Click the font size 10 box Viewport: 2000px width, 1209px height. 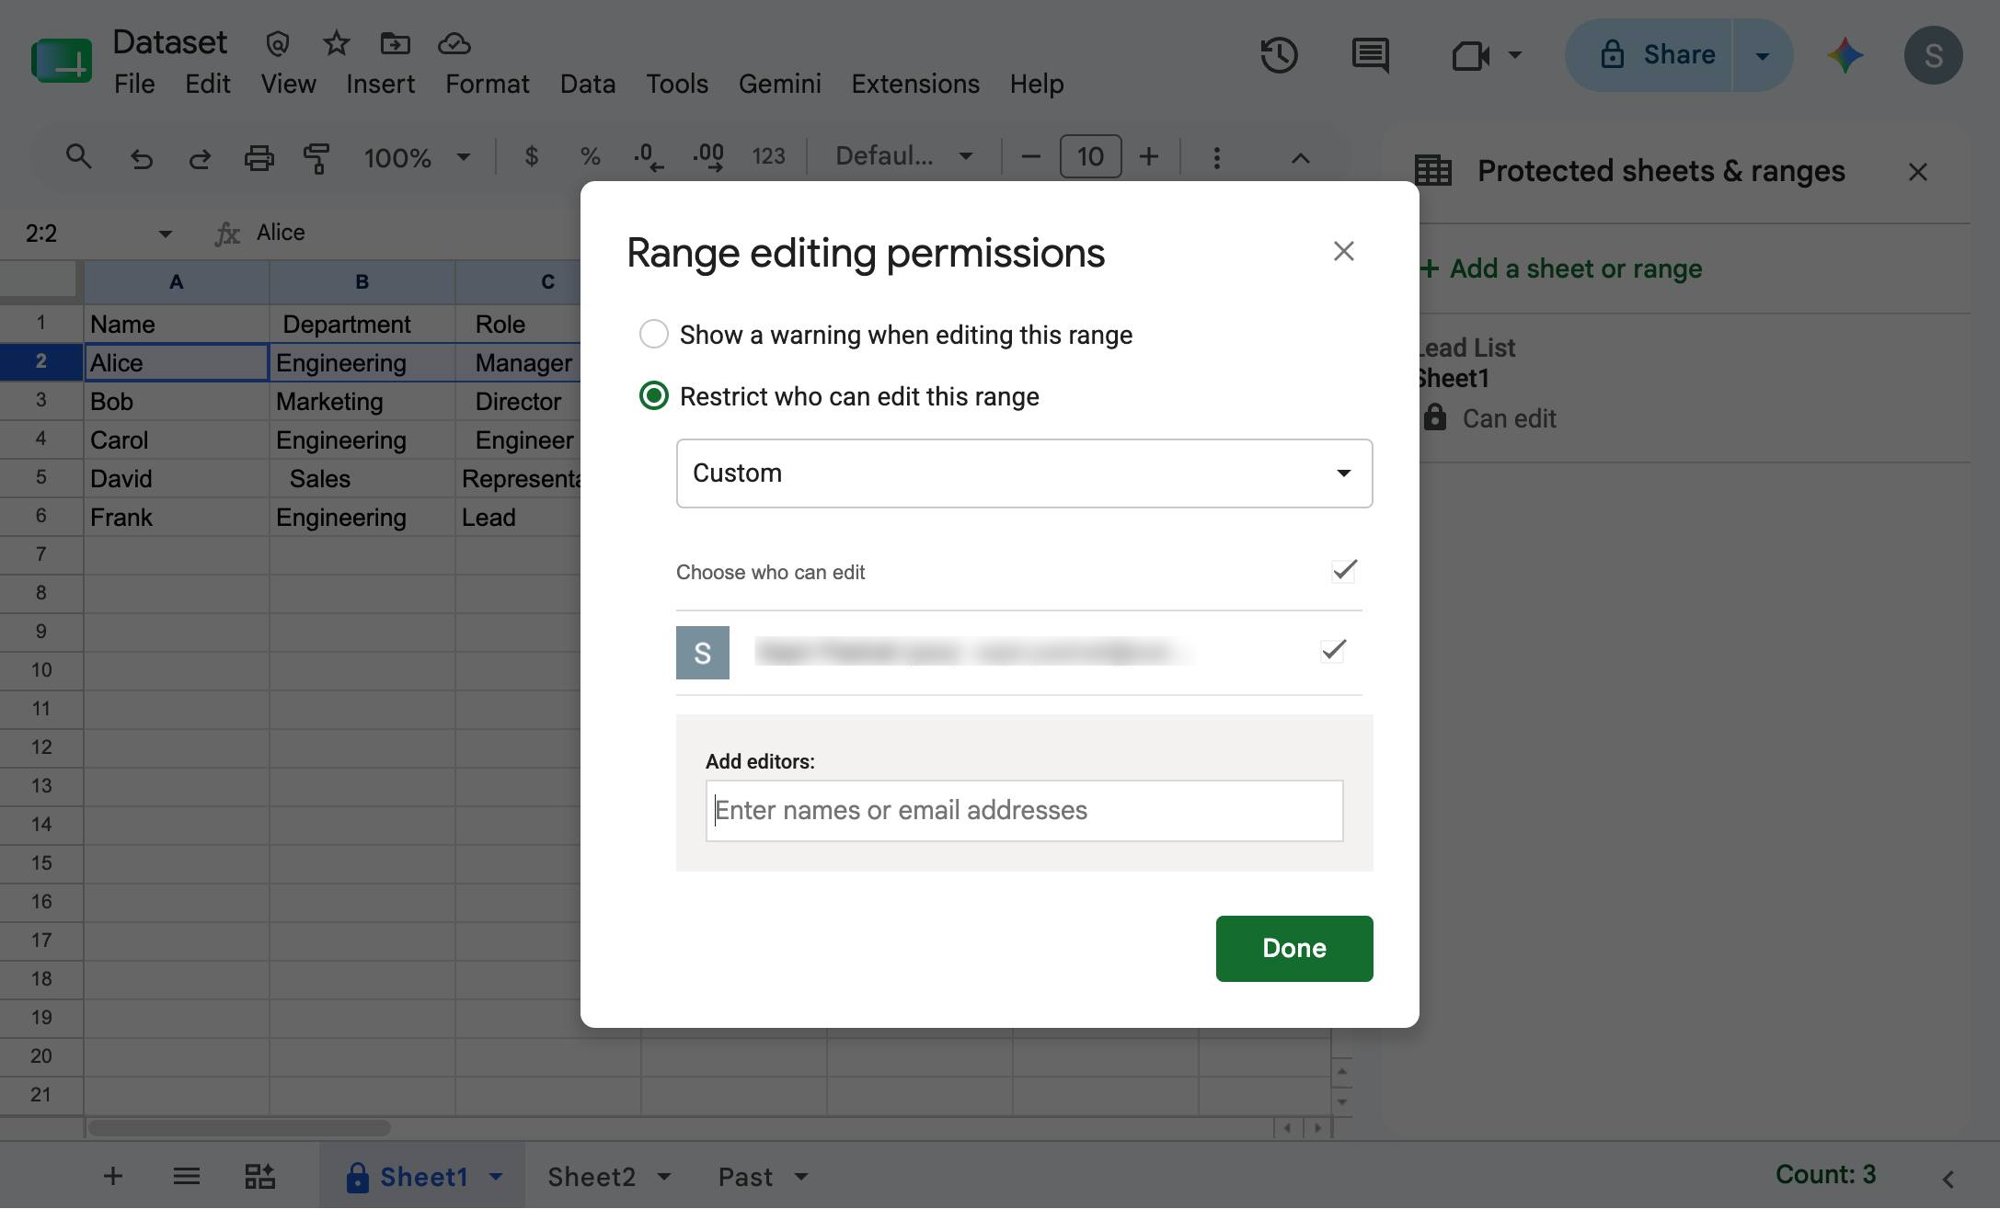click(x=1090, y=157)
